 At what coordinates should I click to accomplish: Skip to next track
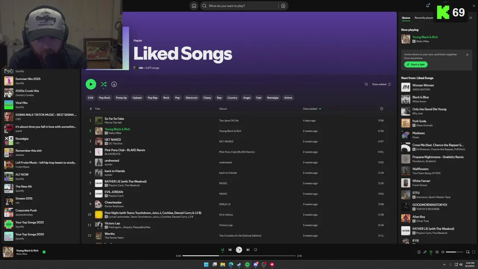(248, 250)
